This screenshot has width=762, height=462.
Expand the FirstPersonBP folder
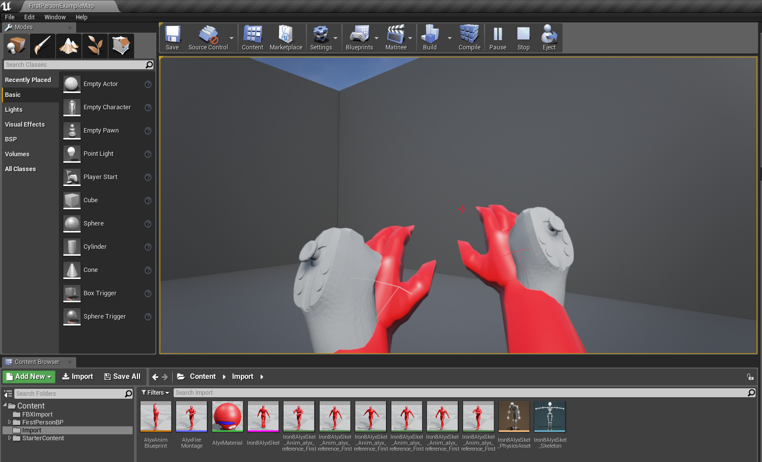pos(9,422)
